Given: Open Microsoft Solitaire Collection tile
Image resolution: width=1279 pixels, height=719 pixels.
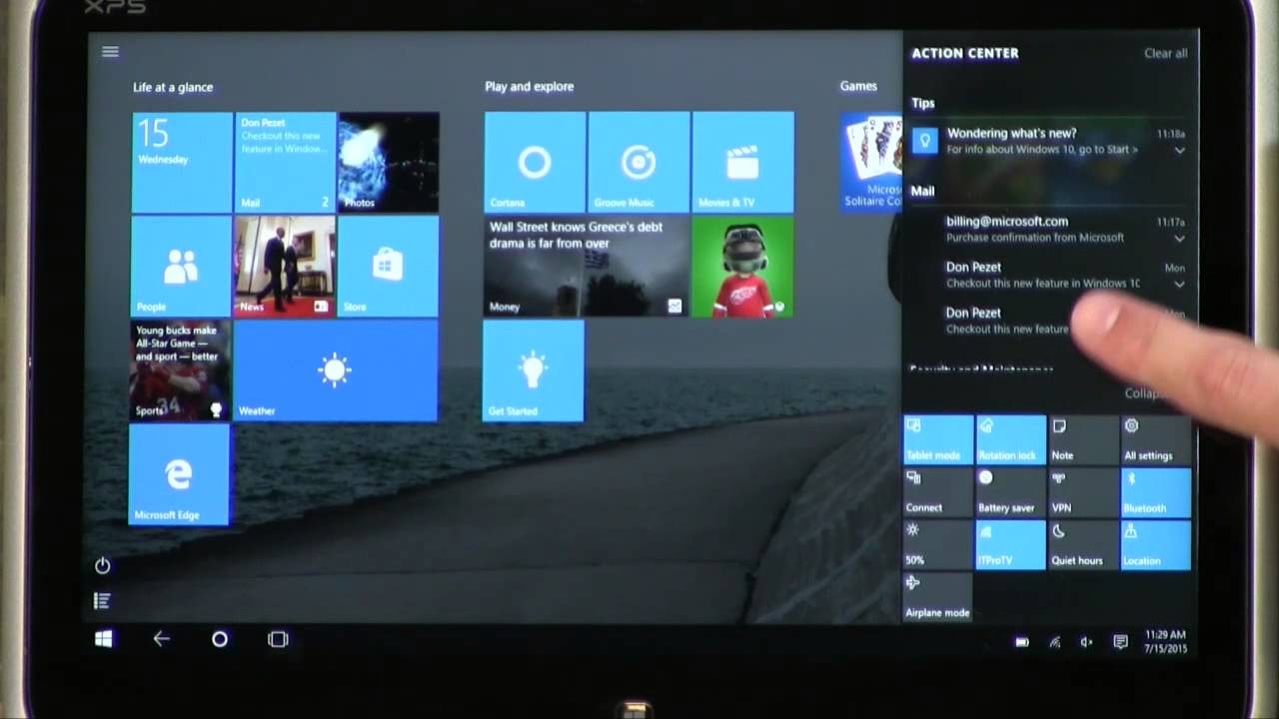Looking at the screenshot, I should pyautogui.click(x=871, y=162).
